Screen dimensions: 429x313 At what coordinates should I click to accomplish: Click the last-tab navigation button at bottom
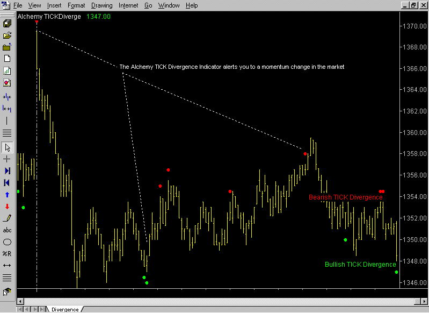[42, 309]
